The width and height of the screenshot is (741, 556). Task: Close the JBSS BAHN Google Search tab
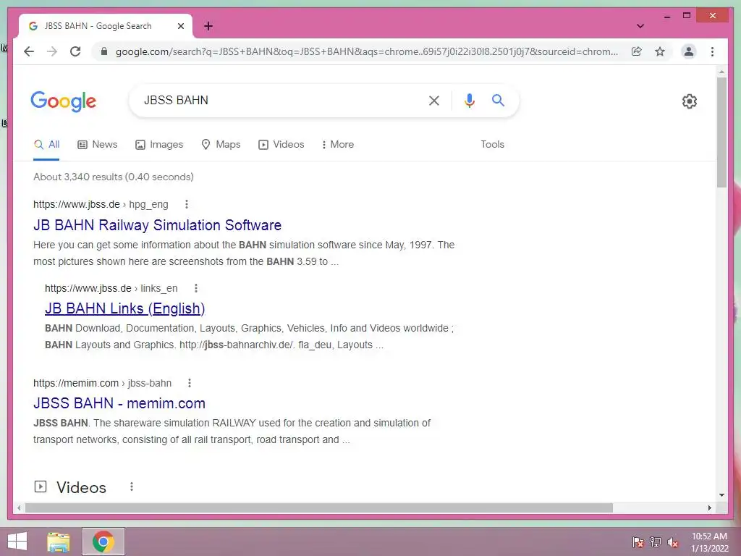(x=180, y=26)
